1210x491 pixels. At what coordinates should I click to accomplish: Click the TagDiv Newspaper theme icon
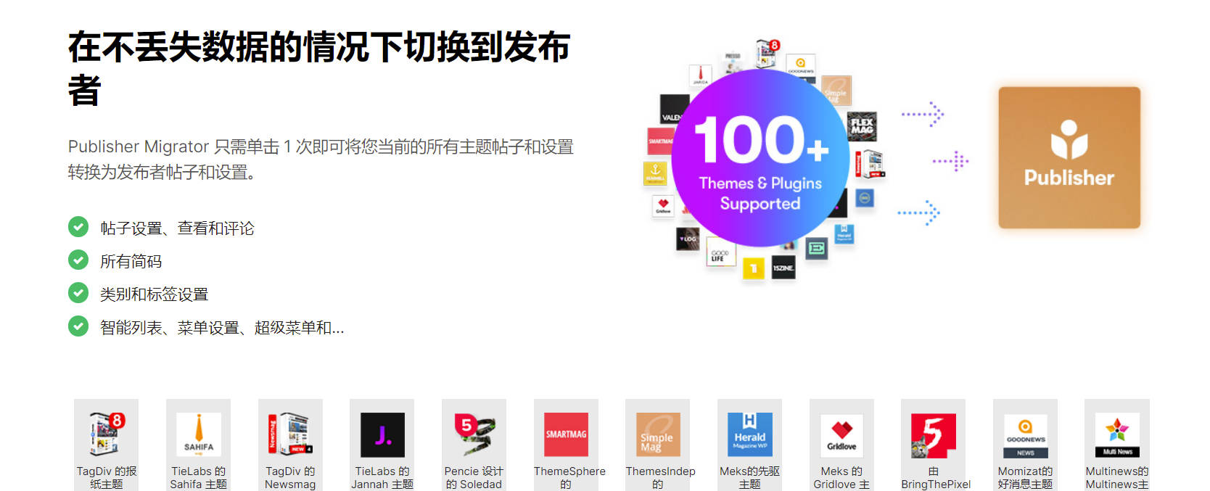click(106, 434)
